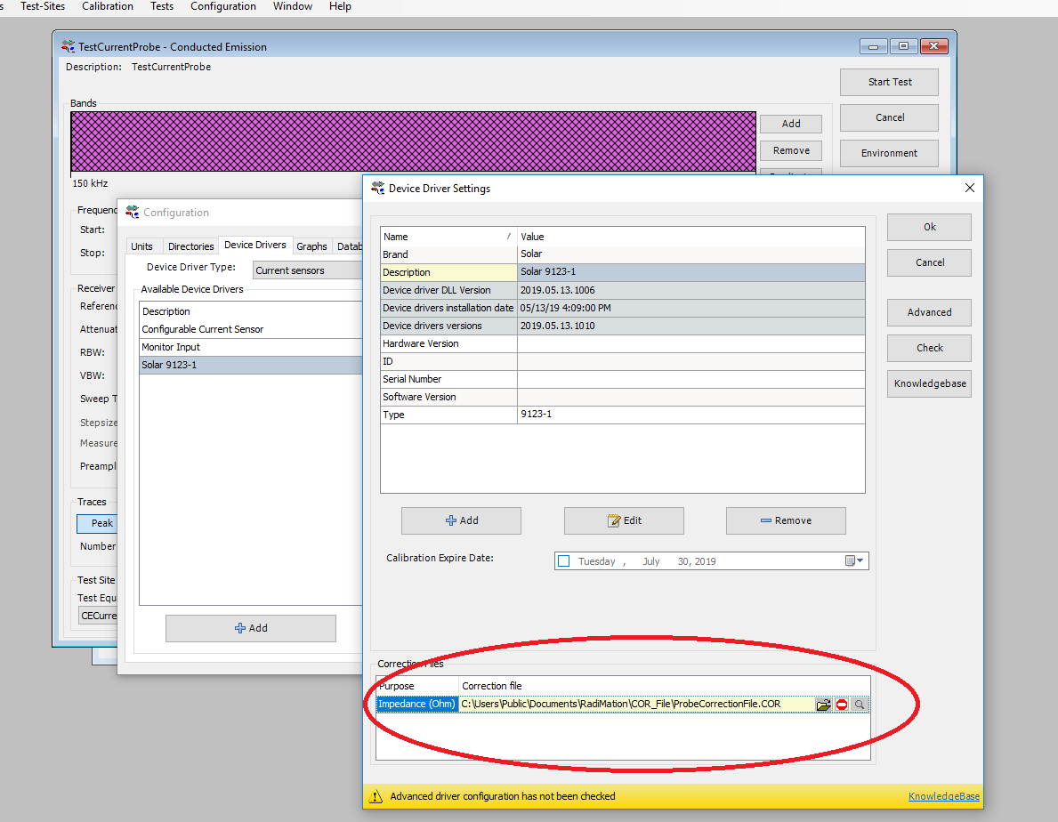Sort the property list by Name column header
Image resolution: width=1058 pixels, height=822 pixels.
pyautogui.click(x=448, y=237)
